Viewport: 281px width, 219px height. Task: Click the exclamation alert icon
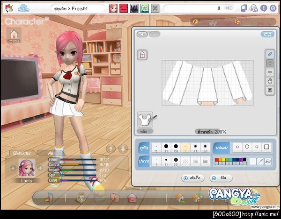pyautogui.click(x=264, y=8)
